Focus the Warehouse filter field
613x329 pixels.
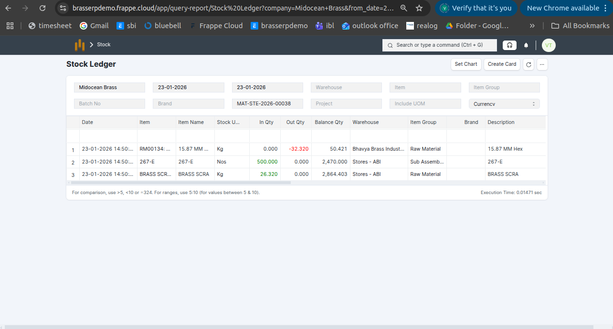[x=346, y=88]
